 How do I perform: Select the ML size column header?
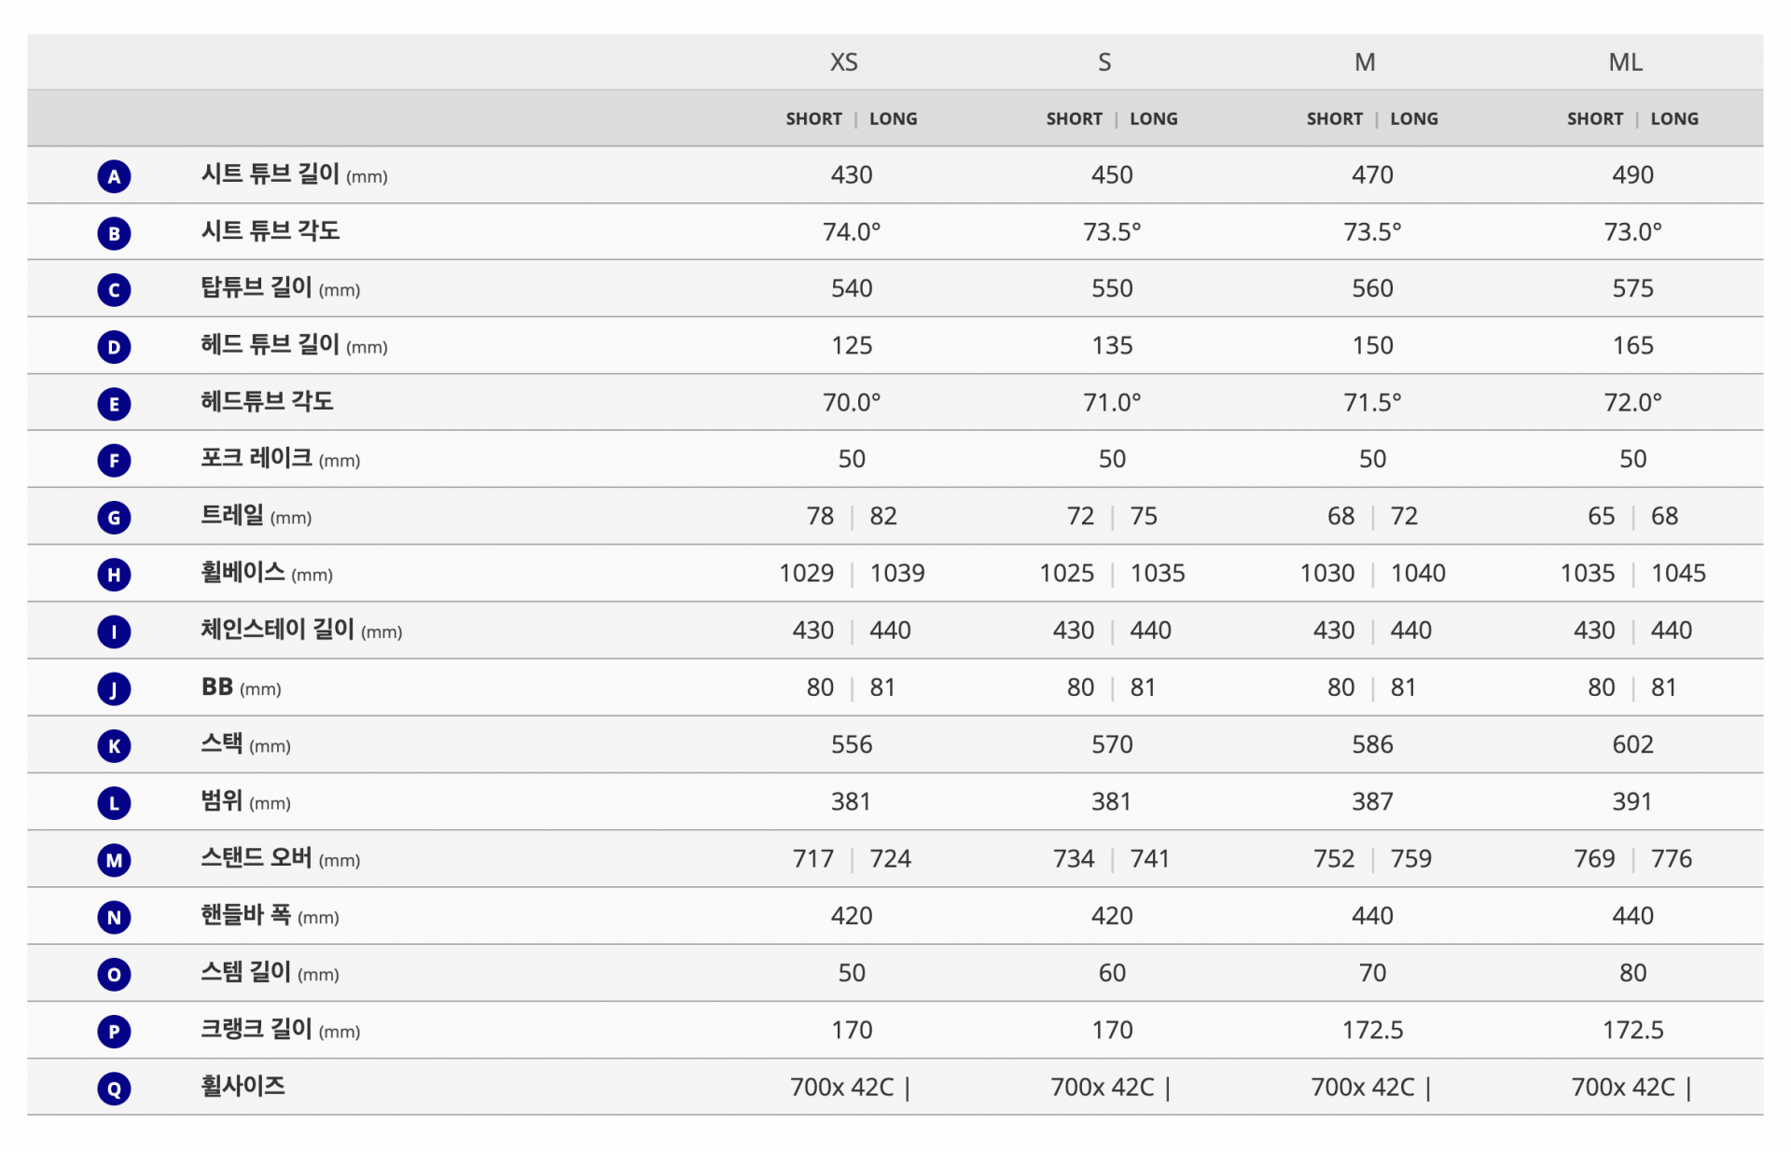point(1625,62)
